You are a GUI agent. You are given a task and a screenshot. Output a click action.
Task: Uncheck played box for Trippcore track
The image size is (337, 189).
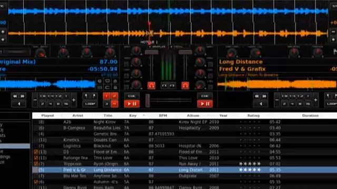pyautogui.click(x=36, y=164)
